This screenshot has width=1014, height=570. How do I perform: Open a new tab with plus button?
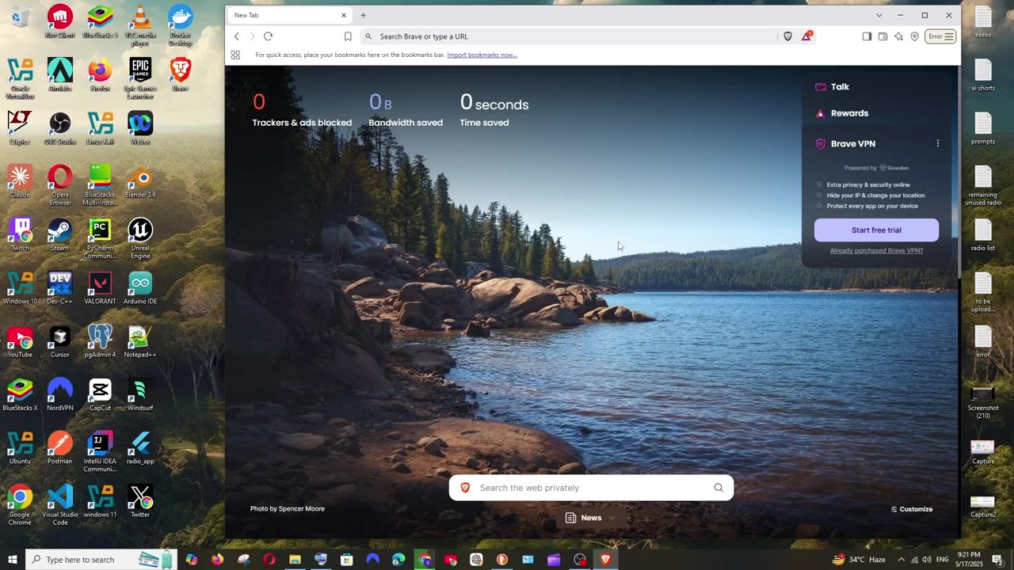coord(363,15)
